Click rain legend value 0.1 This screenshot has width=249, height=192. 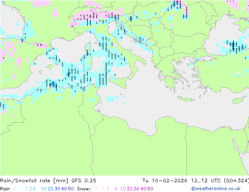pos(17,189)
